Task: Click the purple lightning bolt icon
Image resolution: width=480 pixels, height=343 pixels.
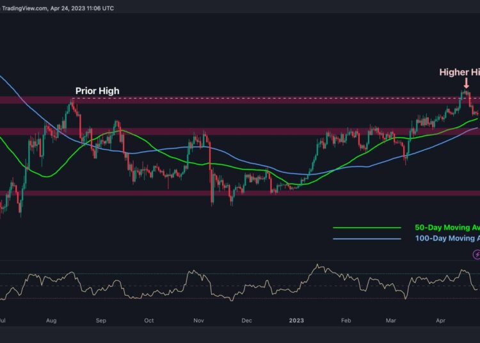Action: tap(477, 254)
